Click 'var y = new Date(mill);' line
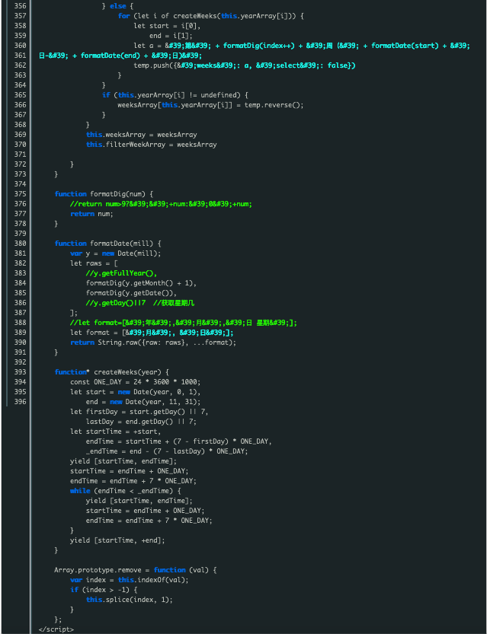This screenshot has height=634, width=487. point(116,253)
